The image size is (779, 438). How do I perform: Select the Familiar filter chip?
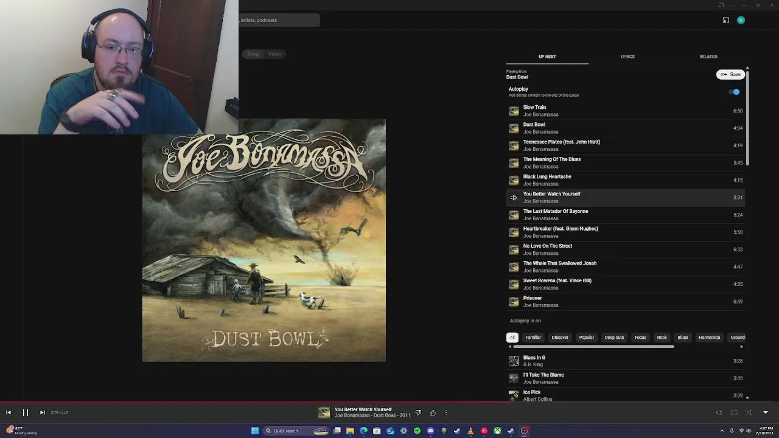coord(533,338)
